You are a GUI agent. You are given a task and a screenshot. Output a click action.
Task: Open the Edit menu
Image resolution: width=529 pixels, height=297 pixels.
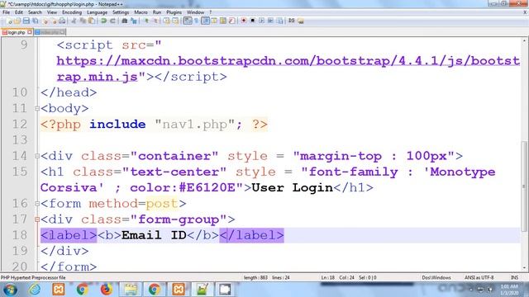pos(19,12)
